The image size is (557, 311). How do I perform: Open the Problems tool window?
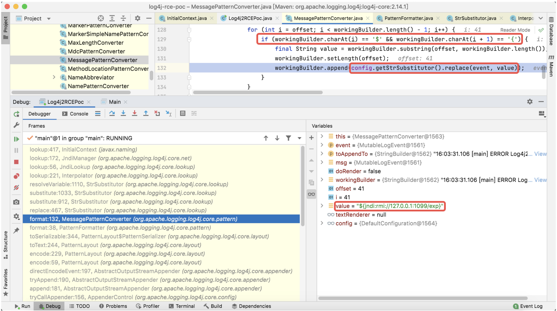[113, 306]
